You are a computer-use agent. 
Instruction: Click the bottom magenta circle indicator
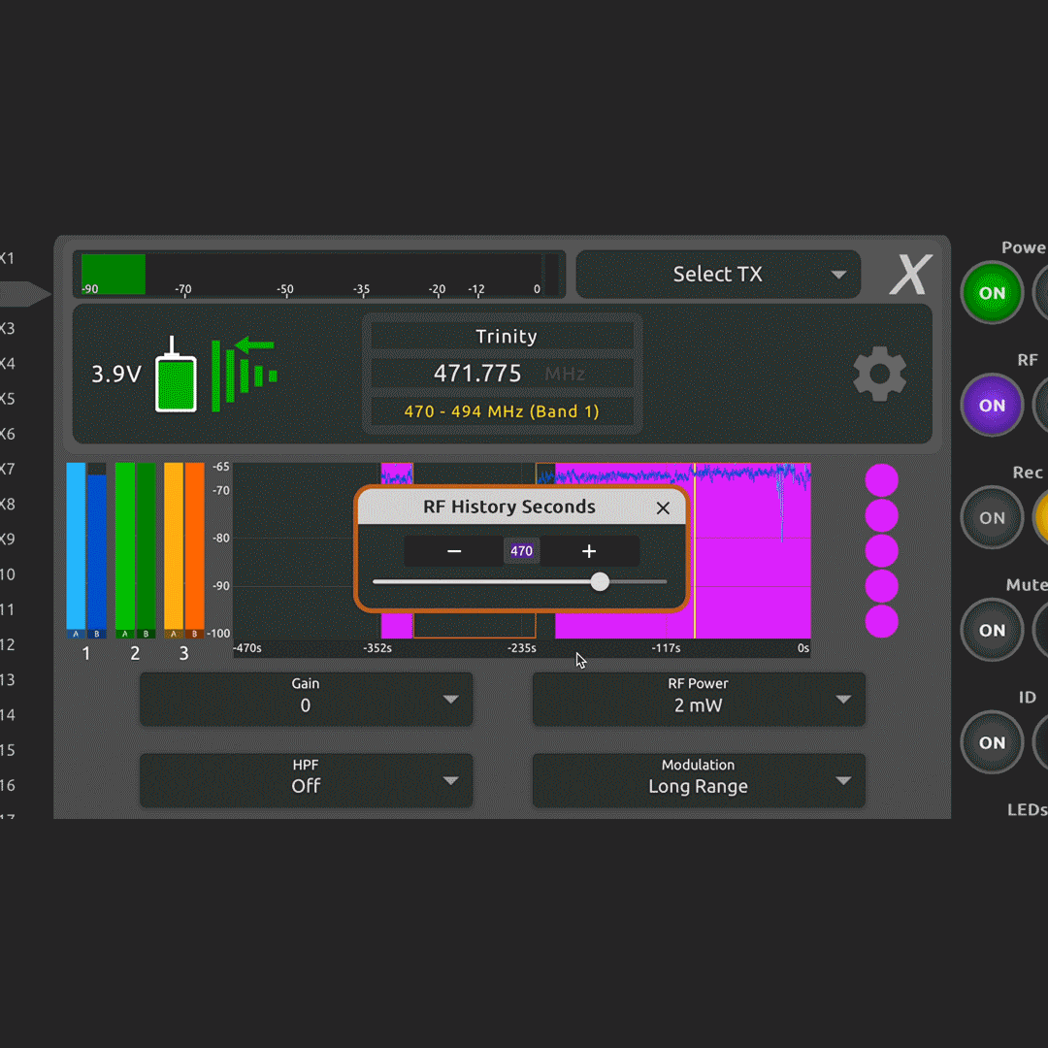coord(881,621)
